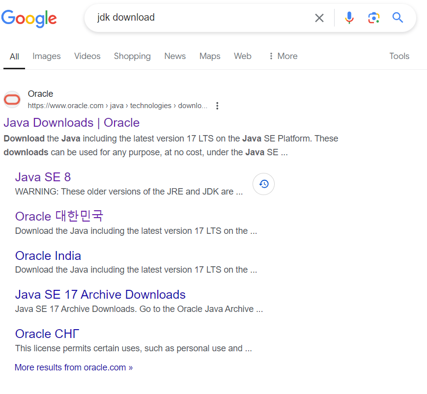Viewport: 427px width, 394px height.
Task: Open the Tools options
Action: point(399,56)
